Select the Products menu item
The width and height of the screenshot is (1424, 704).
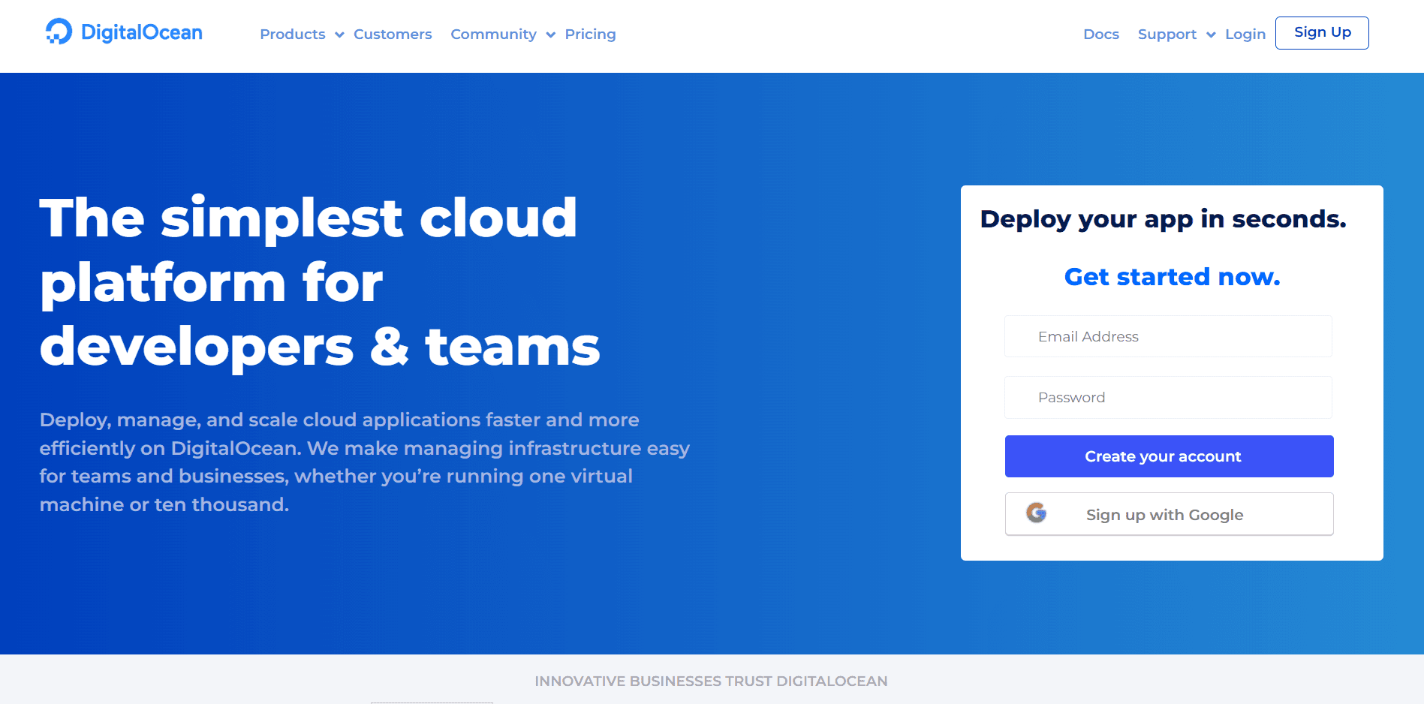coord(293,34)
